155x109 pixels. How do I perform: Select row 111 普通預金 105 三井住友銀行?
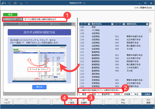(114, 68)
